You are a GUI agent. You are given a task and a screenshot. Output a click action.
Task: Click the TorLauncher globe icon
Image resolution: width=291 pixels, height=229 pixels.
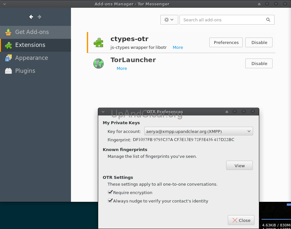[x=99, y=63]
